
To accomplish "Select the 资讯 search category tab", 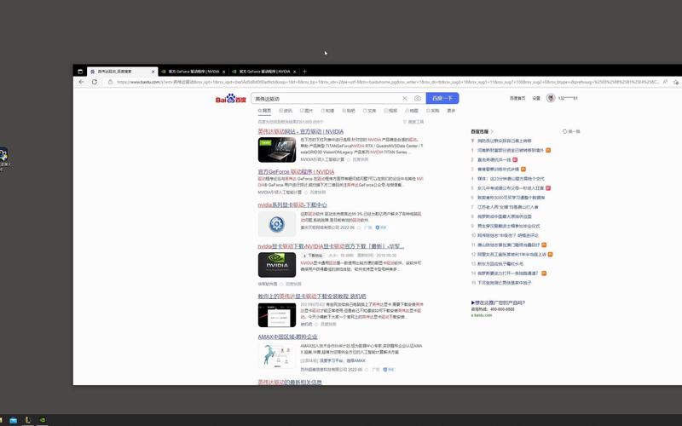I will click(286, 111).
